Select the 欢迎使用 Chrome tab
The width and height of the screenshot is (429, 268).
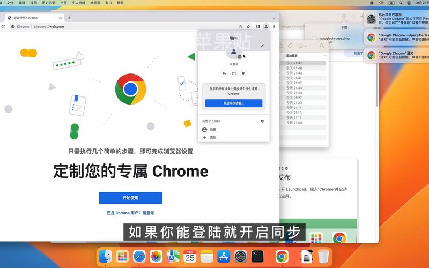point(34,18)
